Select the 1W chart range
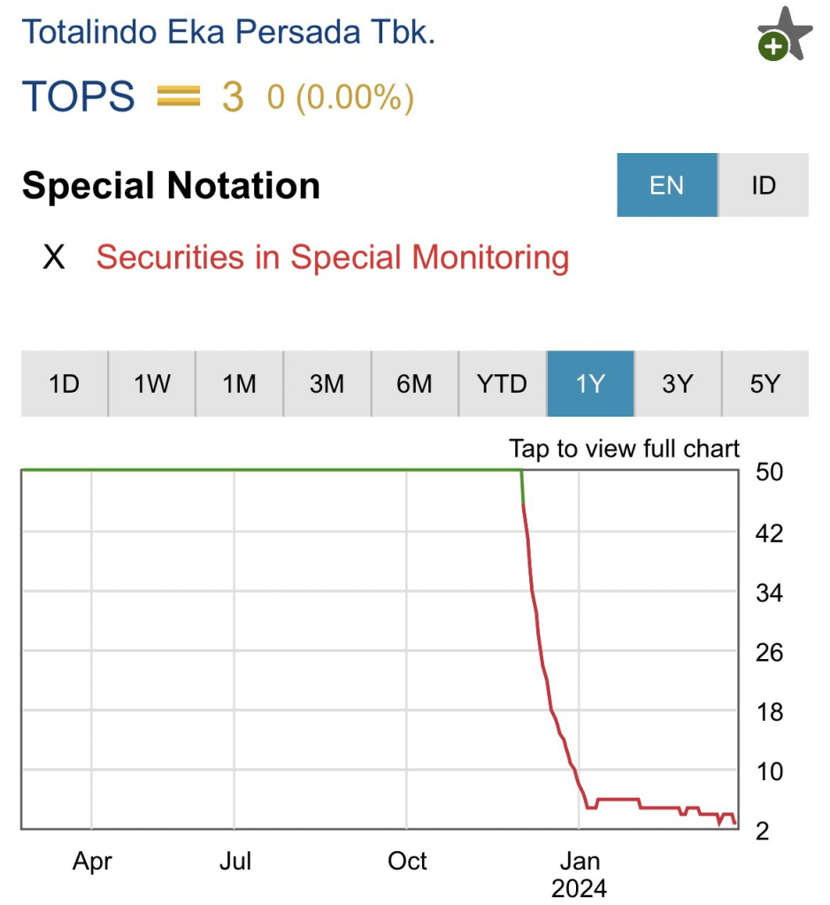 click(x=151, y=384)
